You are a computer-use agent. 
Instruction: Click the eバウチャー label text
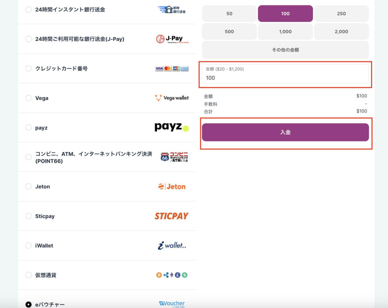tap(50, 305)
